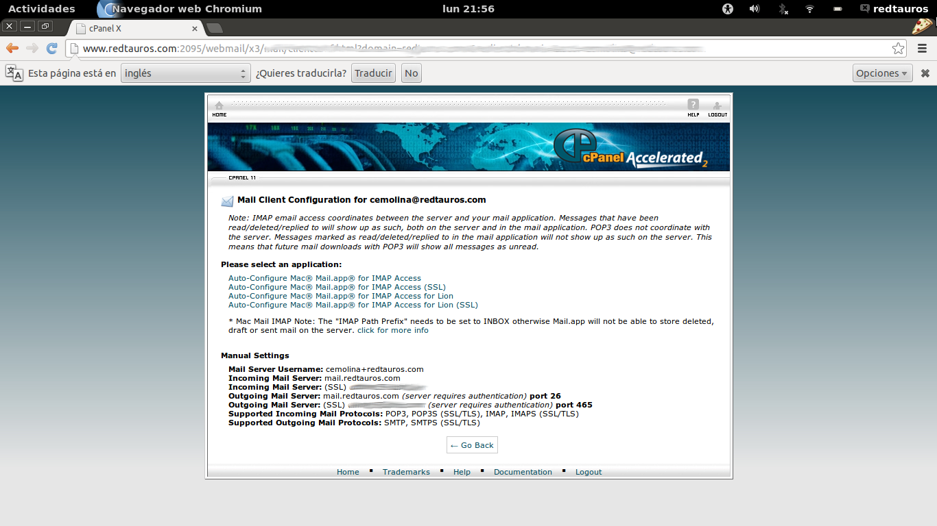Click the footer Help link

(x=462, y=472)
